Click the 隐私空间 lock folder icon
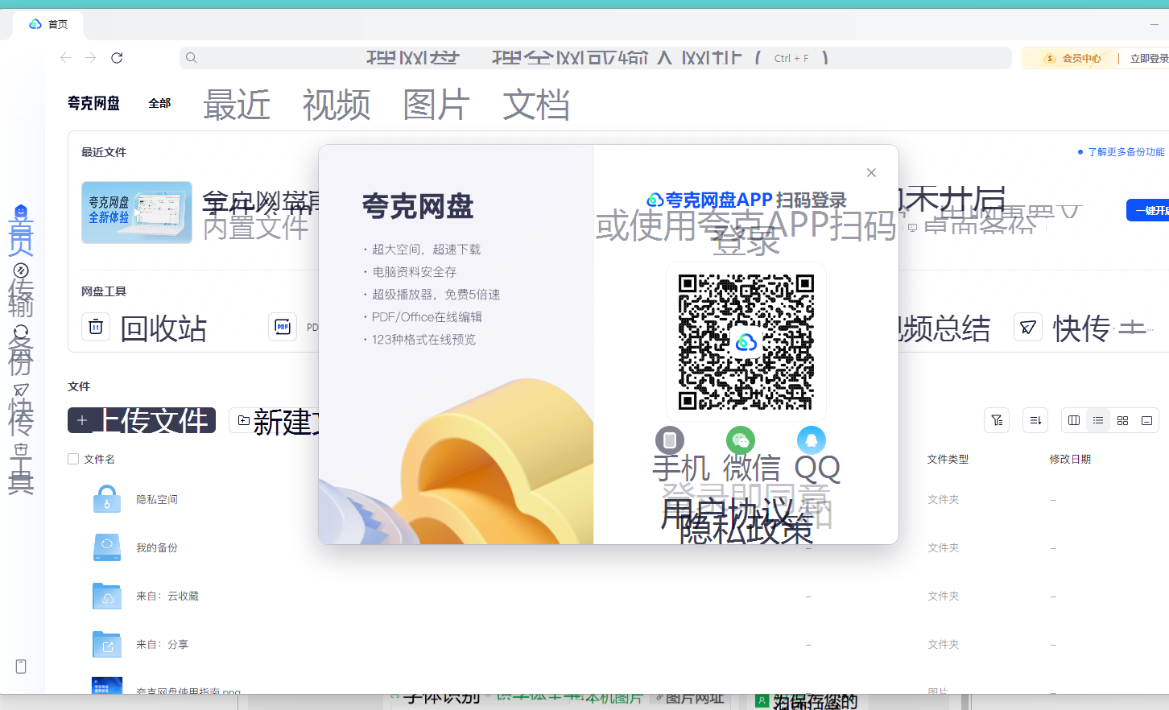1169x710 pixels. [x=107, y=499]
